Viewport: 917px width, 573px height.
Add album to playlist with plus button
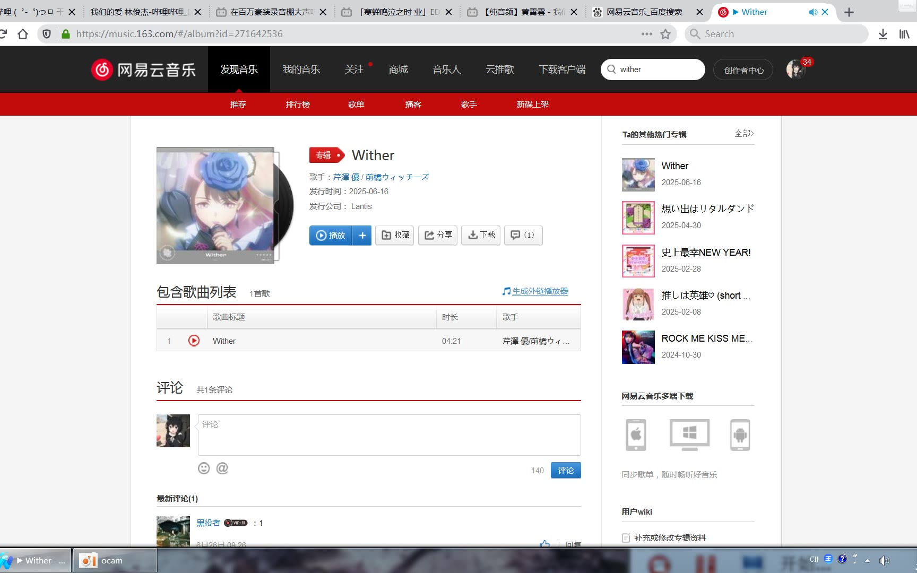(362, 235)
